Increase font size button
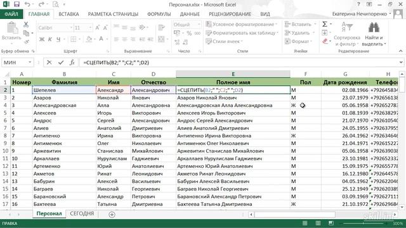The image size is (406, 228). point(97,28)
